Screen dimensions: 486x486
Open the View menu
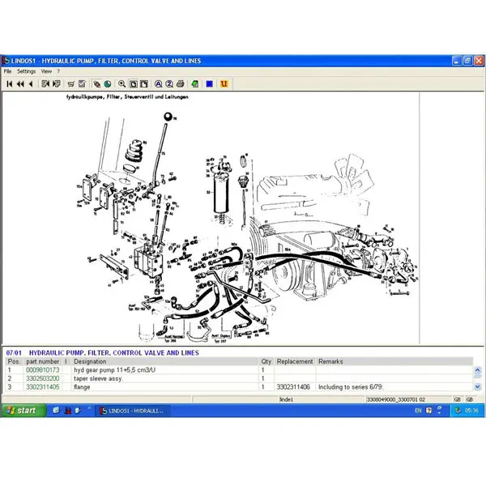point(46,71)
